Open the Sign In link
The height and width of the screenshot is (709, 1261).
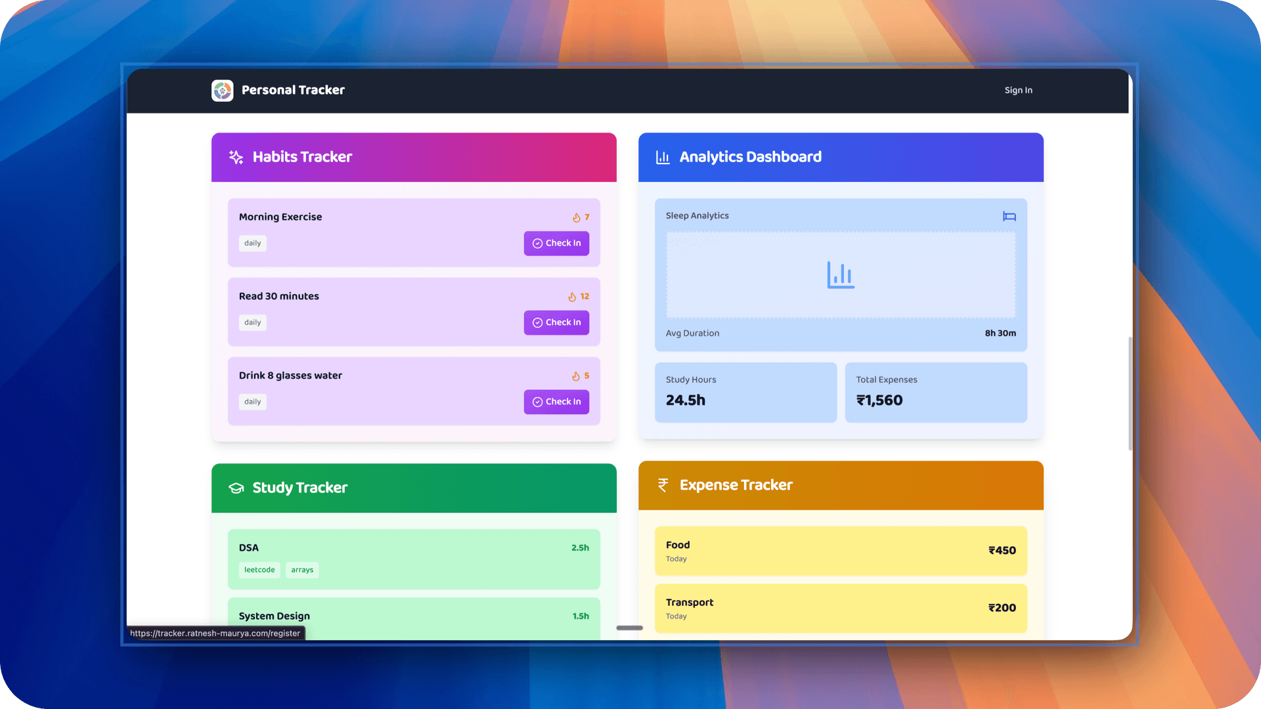pyautogui.click(x=1018, y=90)
